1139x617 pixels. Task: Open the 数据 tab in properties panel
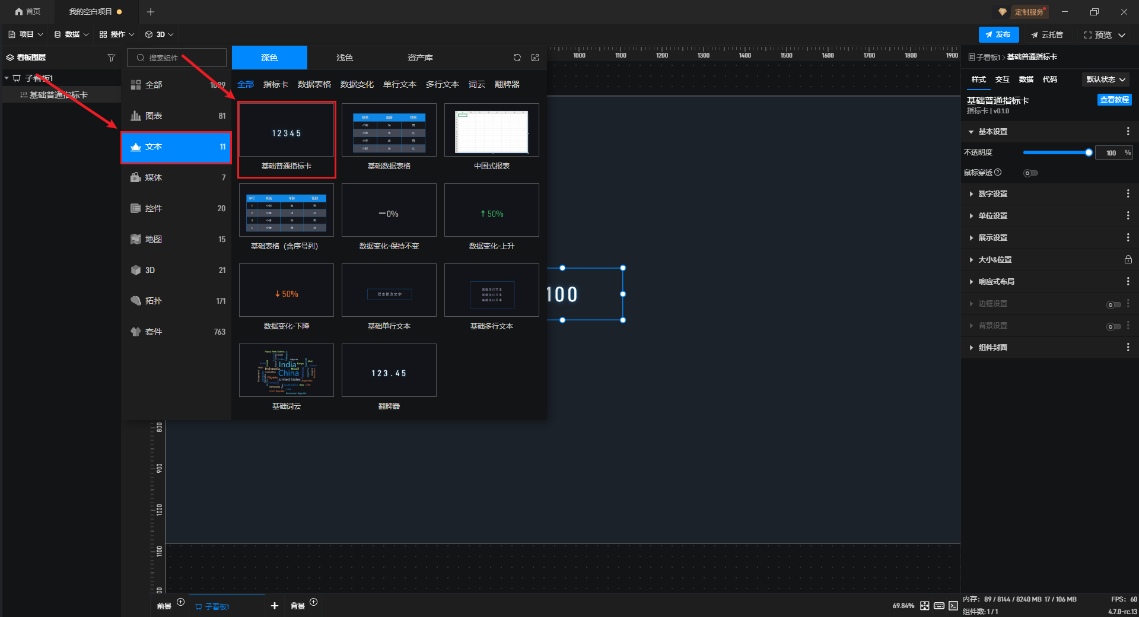click(1026, 79)
